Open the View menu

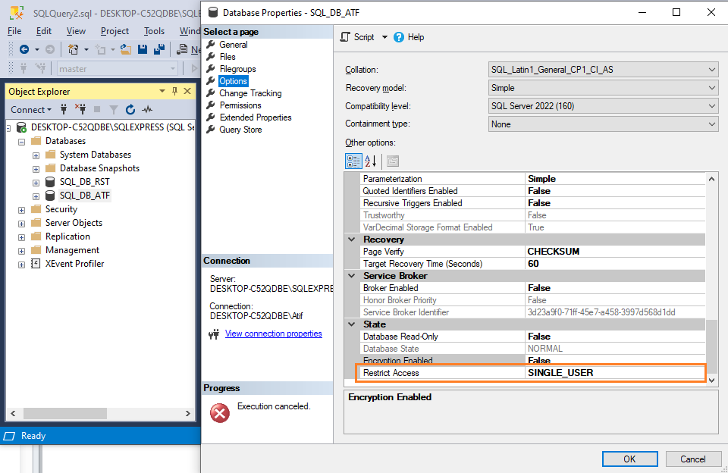[x=76, y=31]
